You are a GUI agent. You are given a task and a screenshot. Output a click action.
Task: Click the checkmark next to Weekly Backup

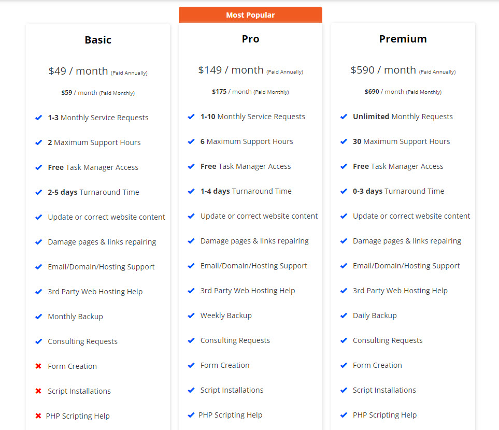click(x=191, y=316)
